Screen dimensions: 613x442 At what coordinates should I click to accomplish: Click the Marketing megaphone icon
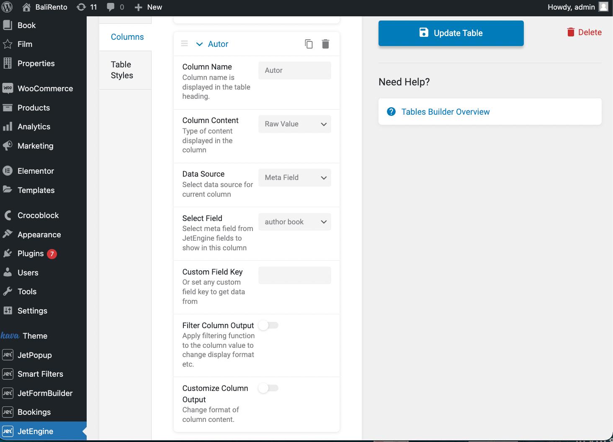pos(8,146)
